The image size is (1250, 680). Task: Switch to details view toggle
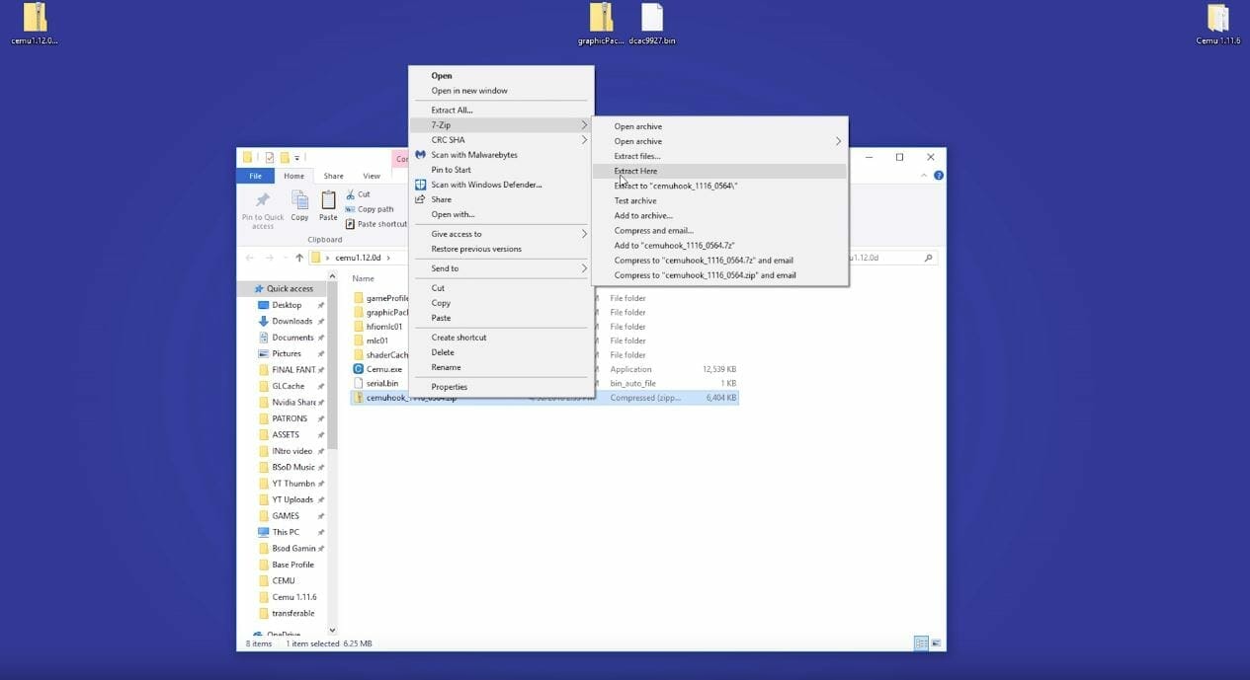click(x=921, y=642)
